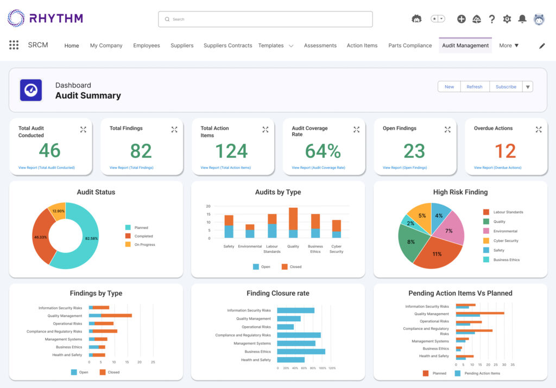
Task: Click the pencil icon to edit navigation
Action: [541, 46]
